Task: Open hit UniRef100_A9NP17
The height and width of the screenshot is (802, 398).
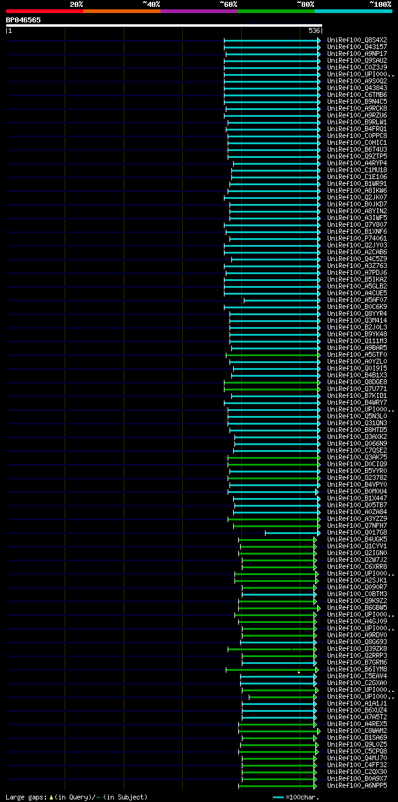Action: (x=357, y=53)
